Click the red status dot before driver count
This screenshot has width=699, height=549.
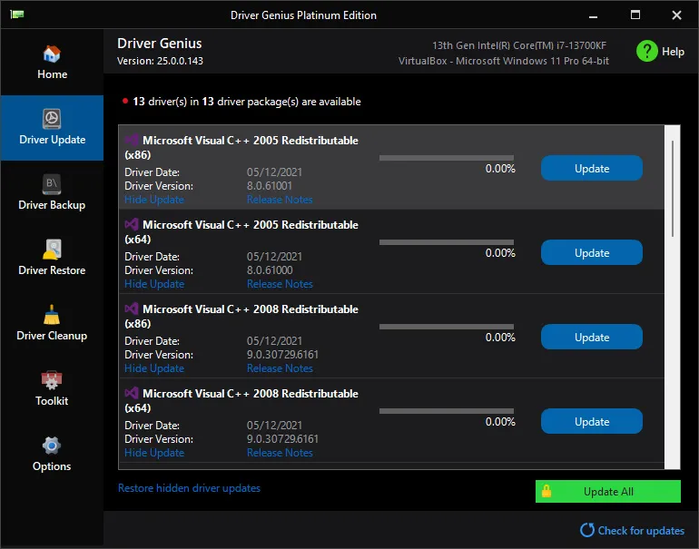pyautogui.click(x=125, y=101)
